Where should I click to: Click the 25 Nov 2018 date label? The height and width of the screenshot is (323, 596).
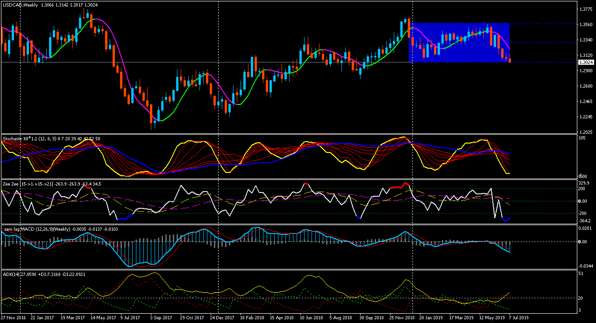pyautogui.click(x=401, y=317)
